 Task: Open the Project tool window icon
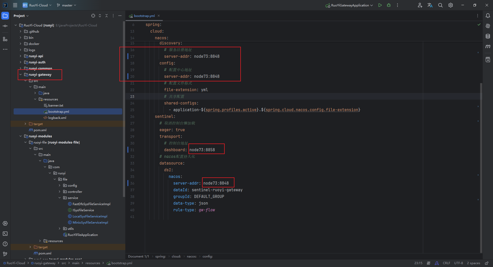(5, 16)
